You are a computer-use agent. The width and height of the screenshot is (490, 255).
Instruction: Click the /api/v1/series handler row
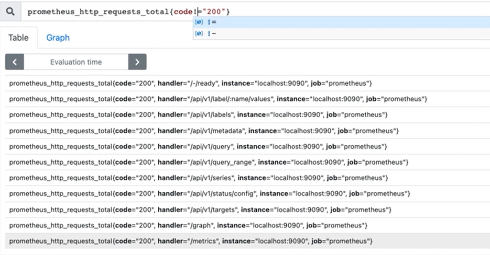pyautogui.click(x=198, y=178)
